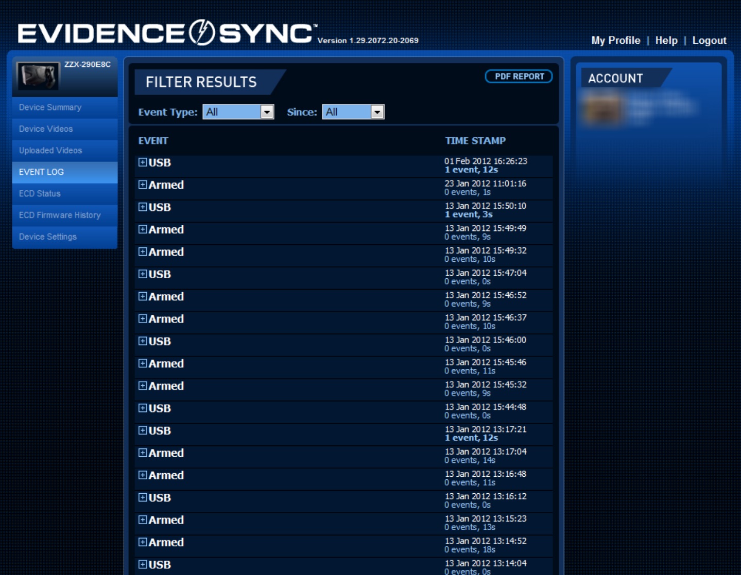This screenshot has width=741, height=575.
Task: Open Device Summary in the sidebar
Action: 50,107
